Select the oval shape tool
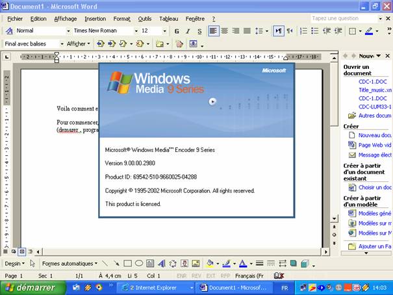 [x=139, y=263]
